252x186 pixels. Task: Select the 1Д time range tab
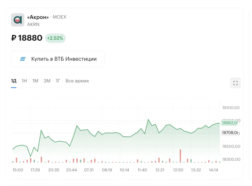coord(14,81)
